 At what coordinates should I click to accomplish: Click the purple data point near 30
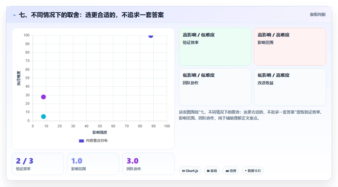[x=43, y=97]
